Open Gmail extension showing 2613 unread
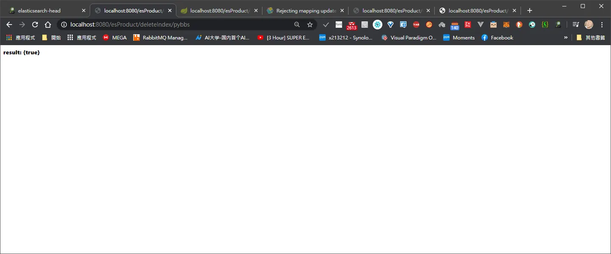The width and height of the screenshot is (611, 254). click(351, 25)
